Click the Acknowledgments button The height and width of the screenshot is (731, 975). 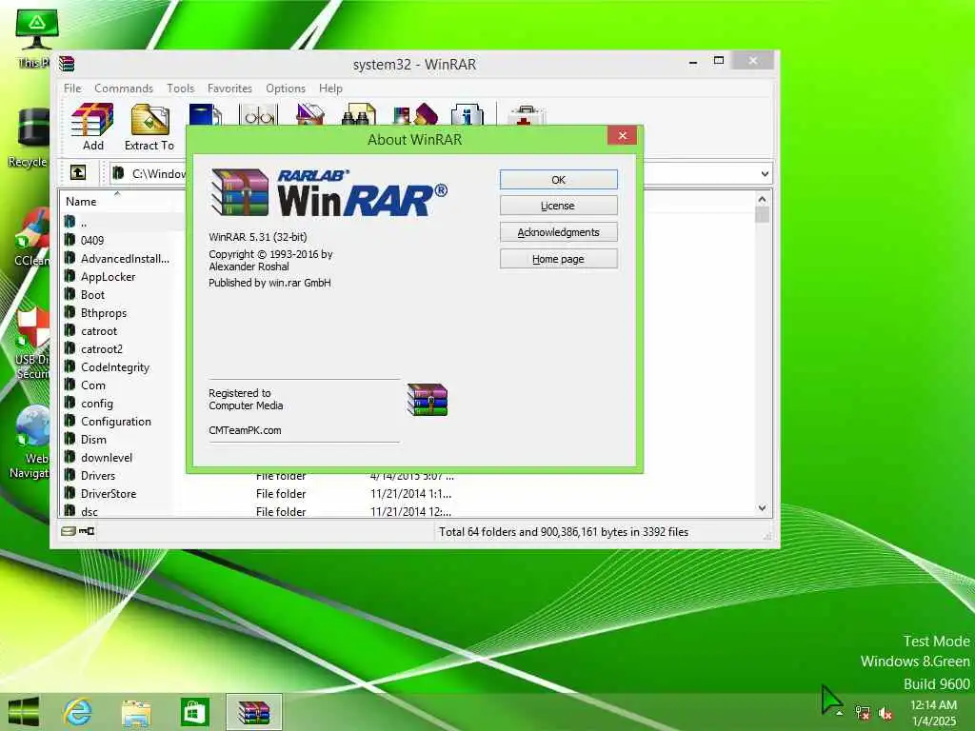point(558,232)
